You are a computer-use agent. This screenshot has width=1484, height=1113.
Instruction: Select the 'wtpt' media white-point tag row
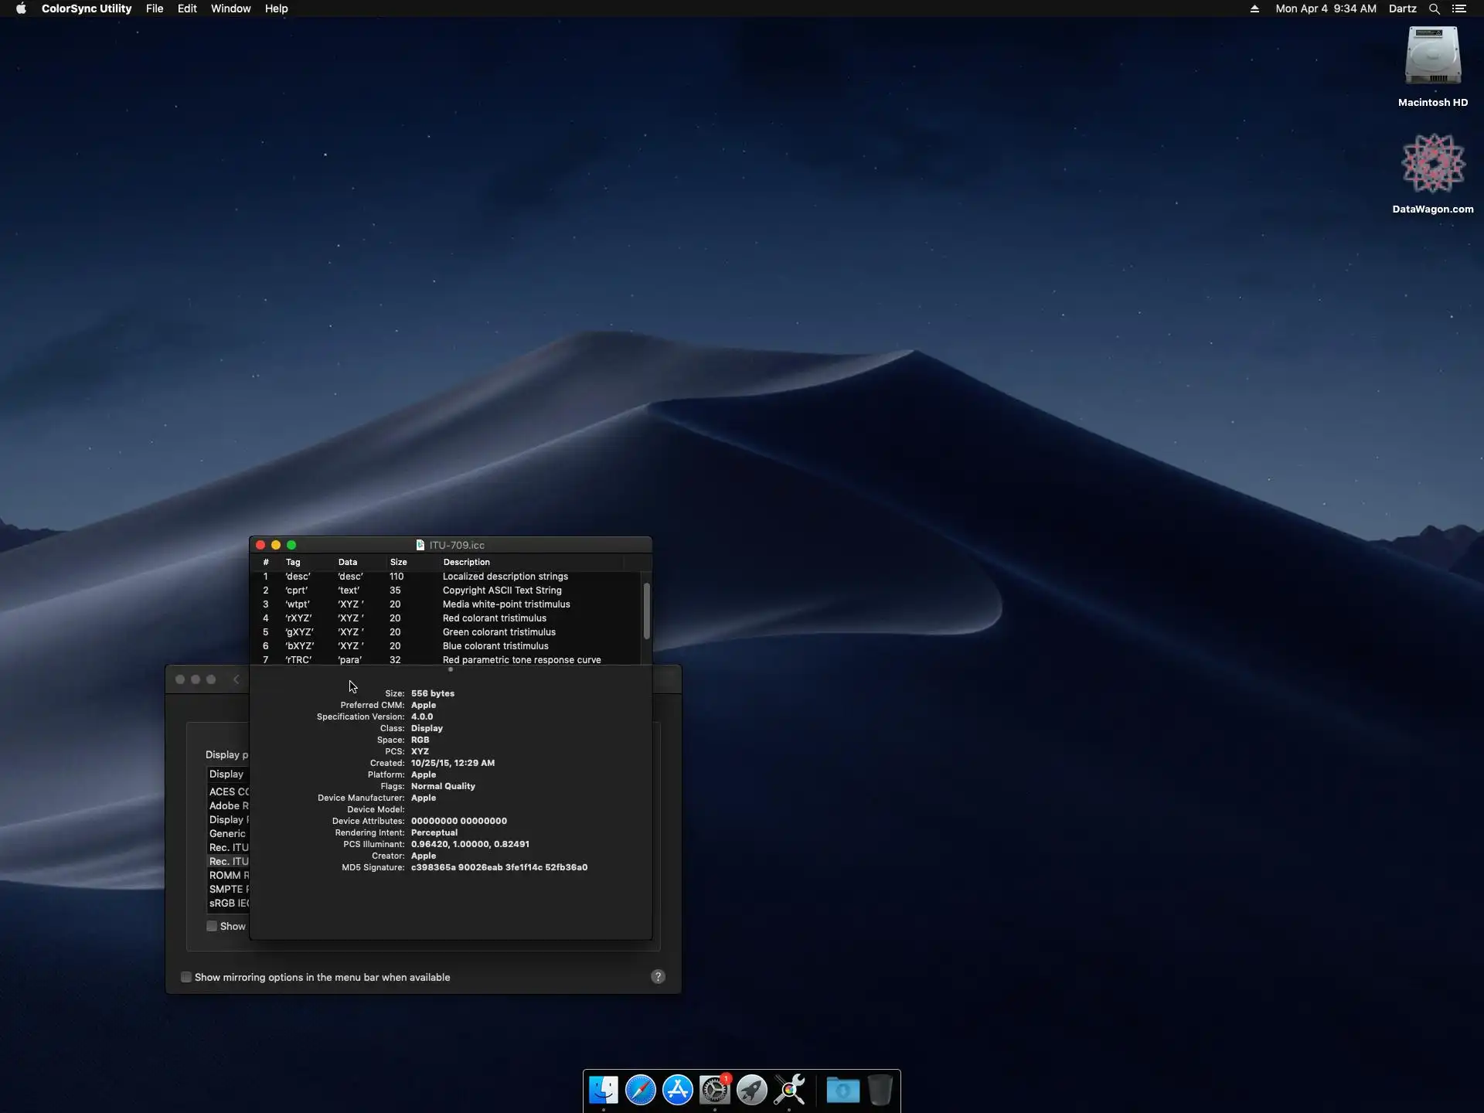pyautogui.click(x=448, y=604)
